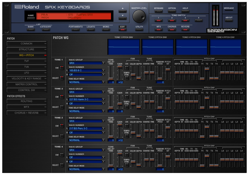
Task: Open the STRUCTURE patch page
Action: tap(27, 49)
